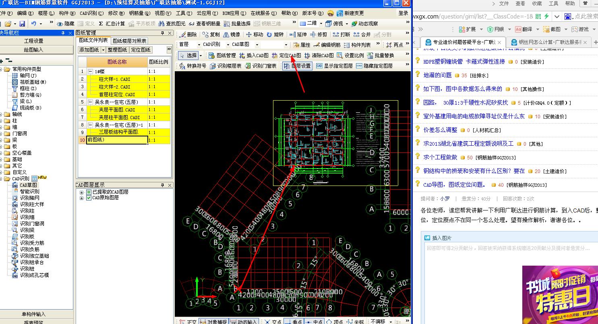The width and height of the screenshot is (598, 324).
Task: Open the 设置比例 scale setting
Action: click(x=350, y=56)
